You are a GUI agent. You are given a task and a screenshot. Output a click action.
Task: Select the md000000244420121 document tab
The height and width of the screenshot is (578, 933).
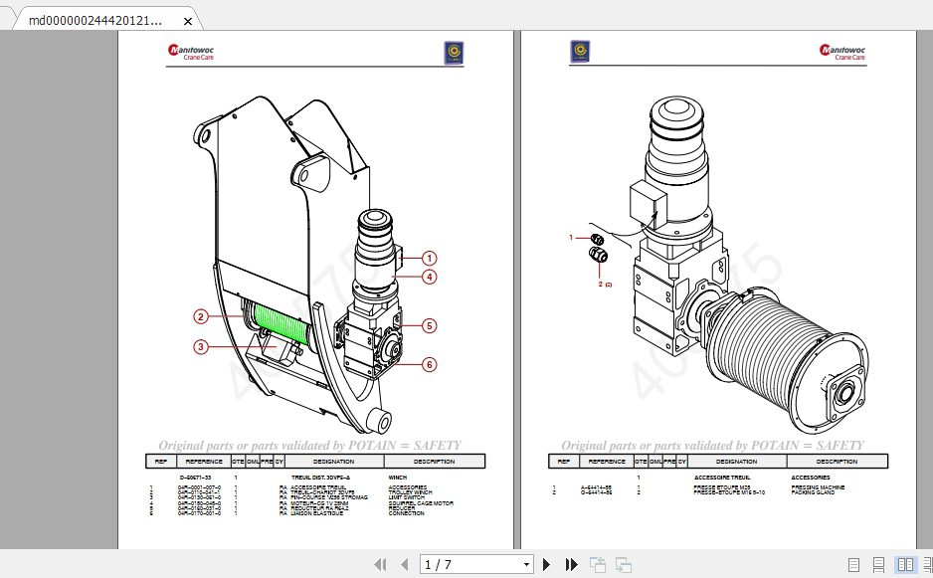click(x=99, y=18)
